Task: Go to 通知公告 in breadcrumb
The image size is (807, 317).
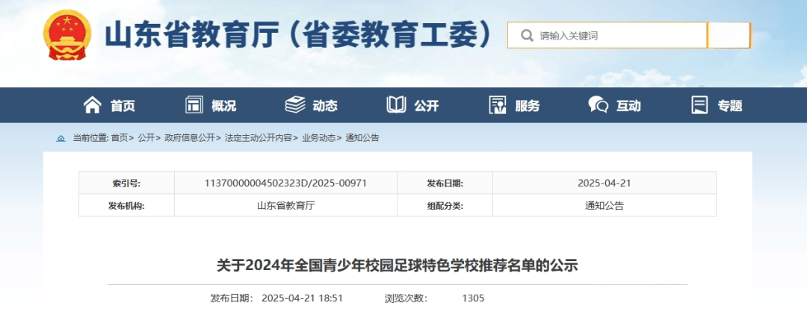Action: pyautogui.click(x=362, y=138)
